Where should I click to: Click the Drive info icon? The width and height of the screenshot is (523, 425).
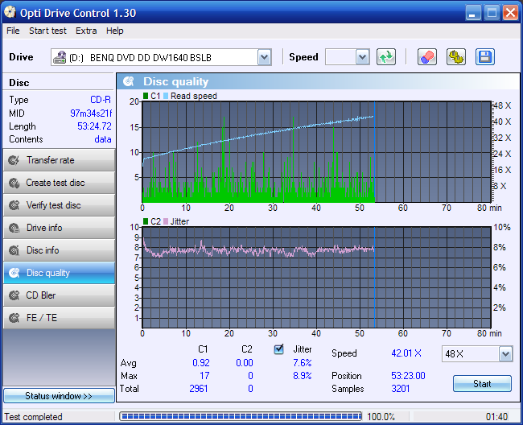coord(14,228)
